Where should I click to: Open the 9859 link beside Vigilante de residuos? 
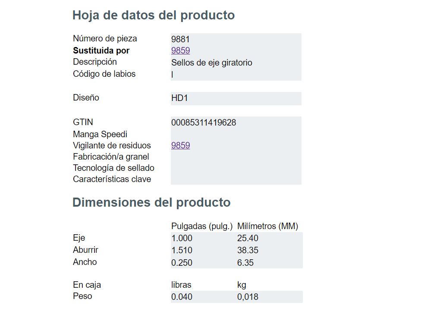click(x=180, y=145)
